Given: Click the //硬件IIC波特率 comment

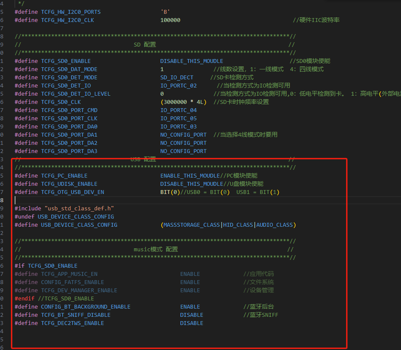Looking at the screenshot, I should pyautogui.click(x=316, y=20).
